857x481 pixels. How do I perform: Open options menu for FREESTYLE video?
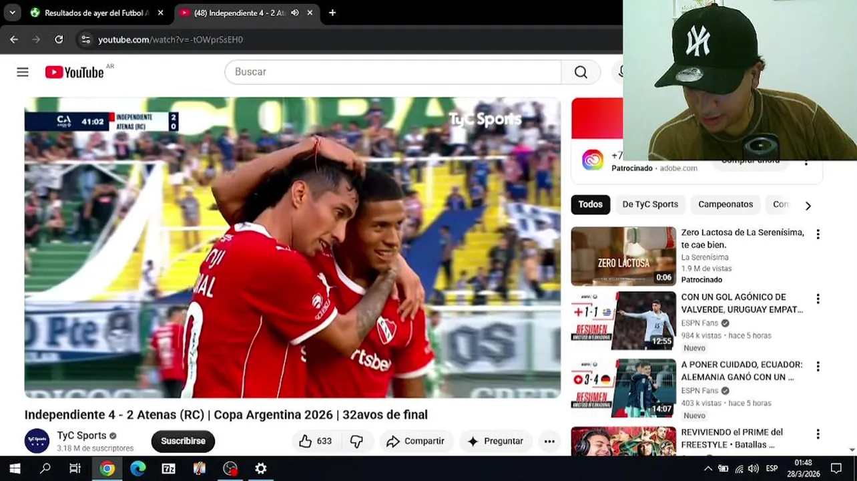818,434
